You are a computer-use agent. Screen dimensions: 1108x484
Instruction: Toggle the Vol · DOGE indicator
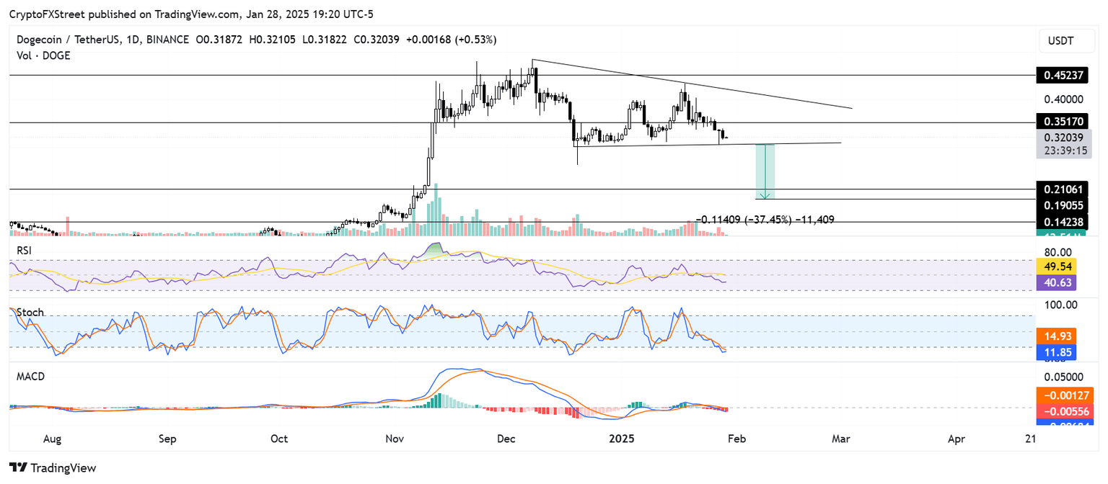[44, 55]
